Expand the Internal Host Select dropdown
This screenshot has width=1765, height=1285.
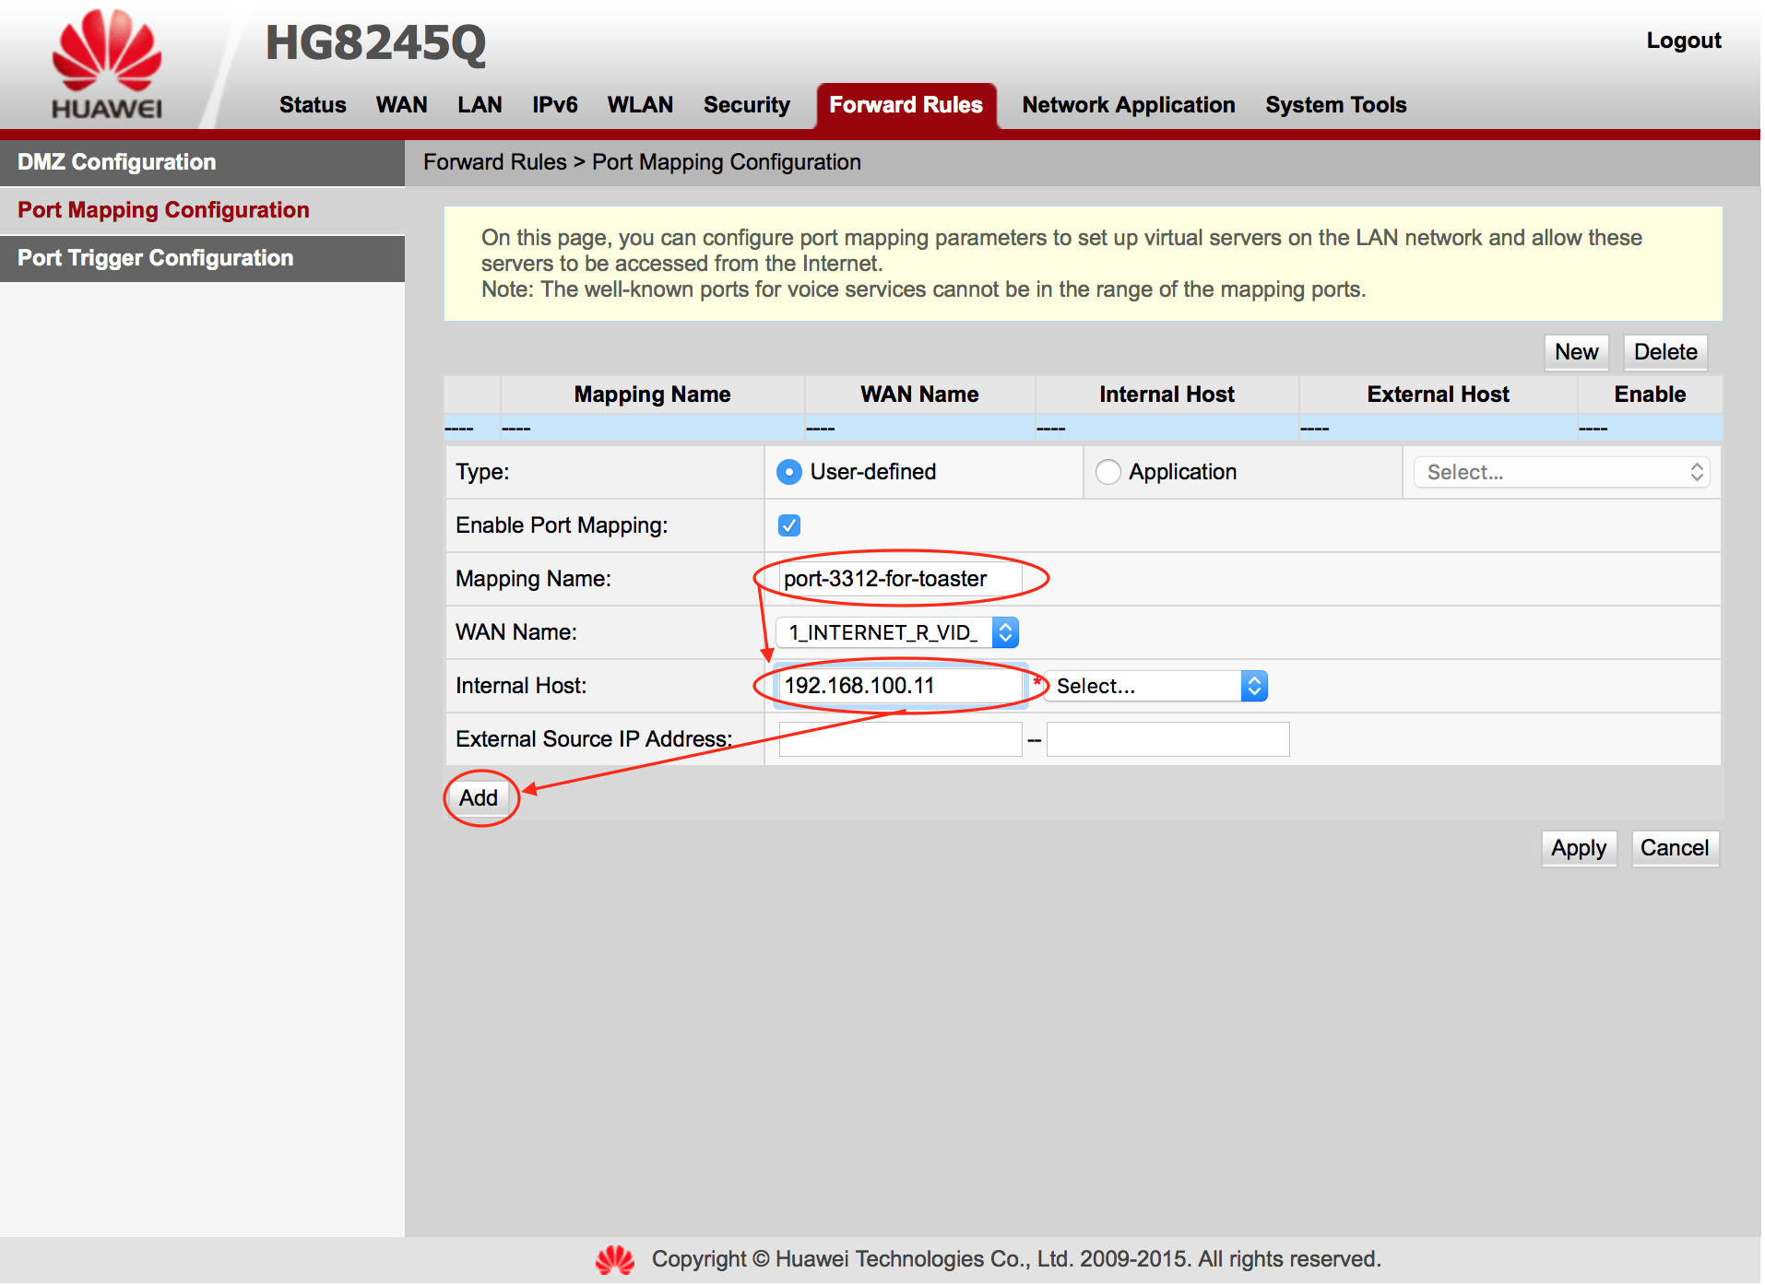[1156, 686]
